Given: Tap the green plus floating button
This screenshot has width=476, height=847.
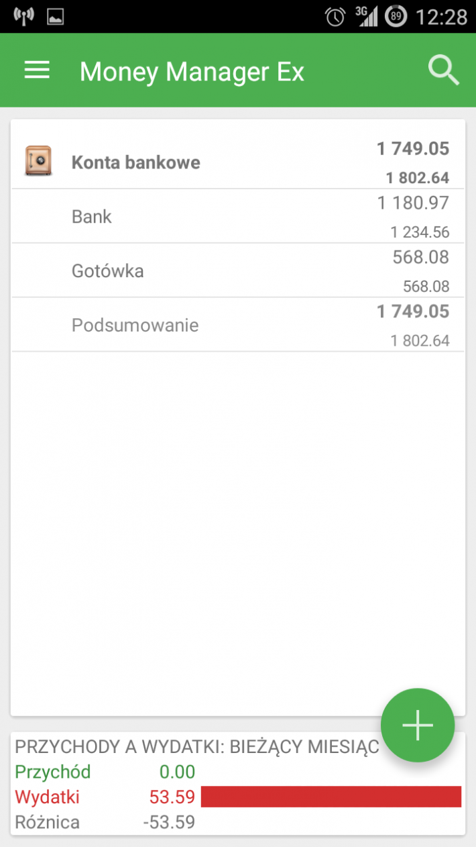Looking at the screenshot, I should (x=418, y=726).
